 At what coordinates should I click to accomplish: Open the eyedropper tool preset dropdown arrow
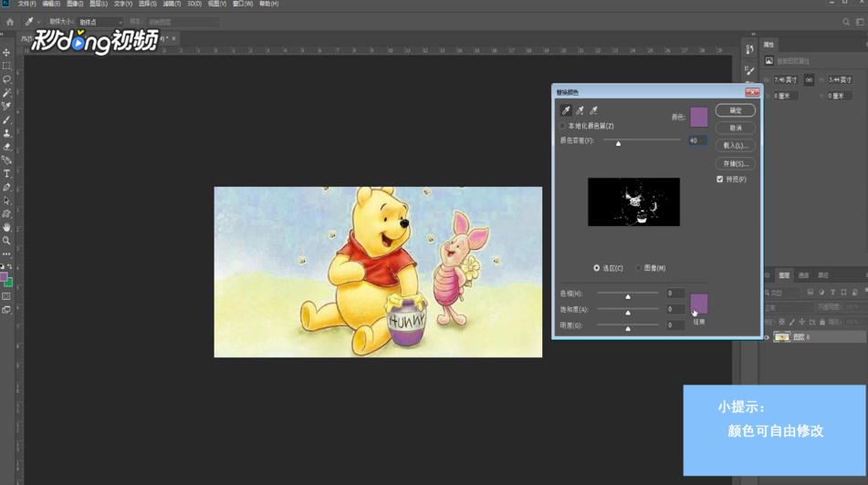tap(38, 22)
